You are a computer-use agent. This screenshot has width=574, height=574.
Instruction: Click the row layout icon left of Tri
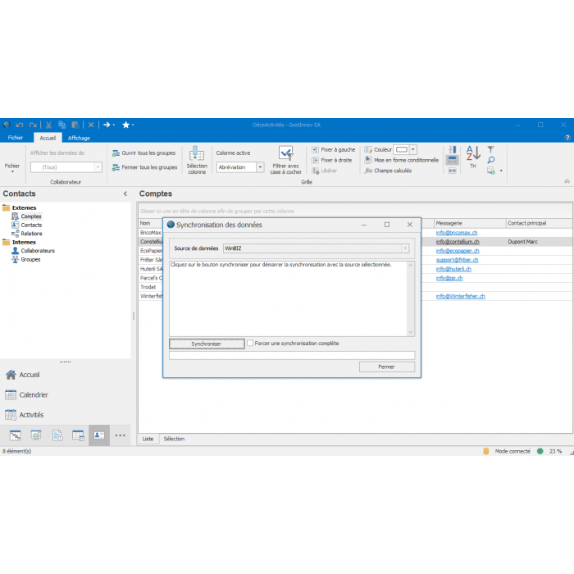click(453, 160)
